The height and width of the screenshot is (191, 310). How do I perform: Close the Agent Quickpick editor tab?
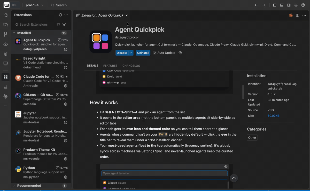point(127,16)
